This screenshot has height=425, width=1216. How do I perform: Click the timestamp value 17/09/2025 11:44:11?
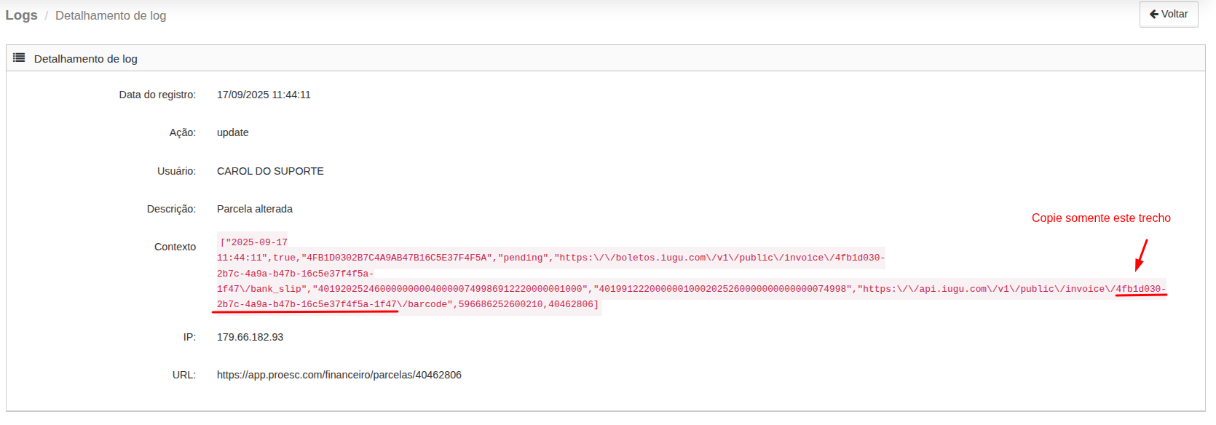click(264, 95)
